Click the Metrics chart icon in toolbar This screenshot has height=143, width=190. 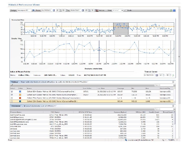click(x=96, y=10)
